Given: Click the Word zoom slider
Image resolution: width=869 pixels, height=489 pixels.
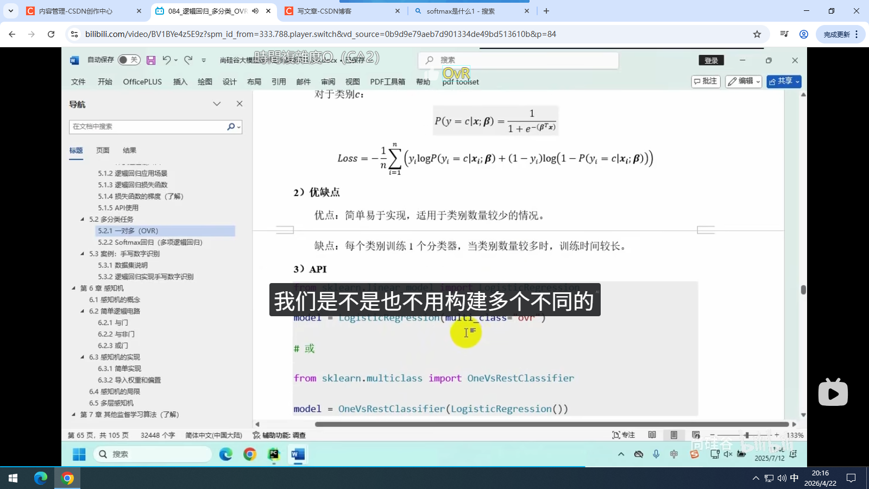Looking at the screenshot, I should tap(744, 435).
